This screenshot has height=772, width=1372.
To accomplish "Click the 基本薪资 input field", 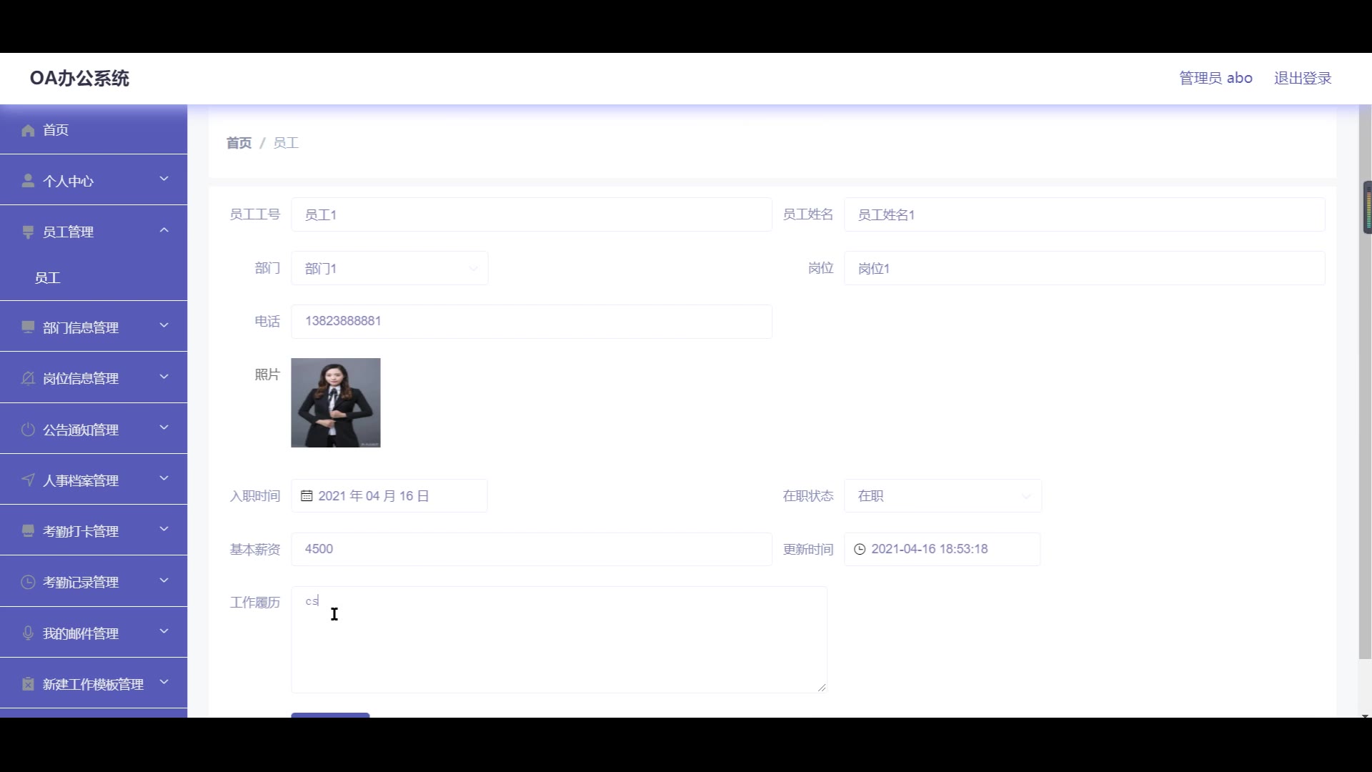I will 531,549.
